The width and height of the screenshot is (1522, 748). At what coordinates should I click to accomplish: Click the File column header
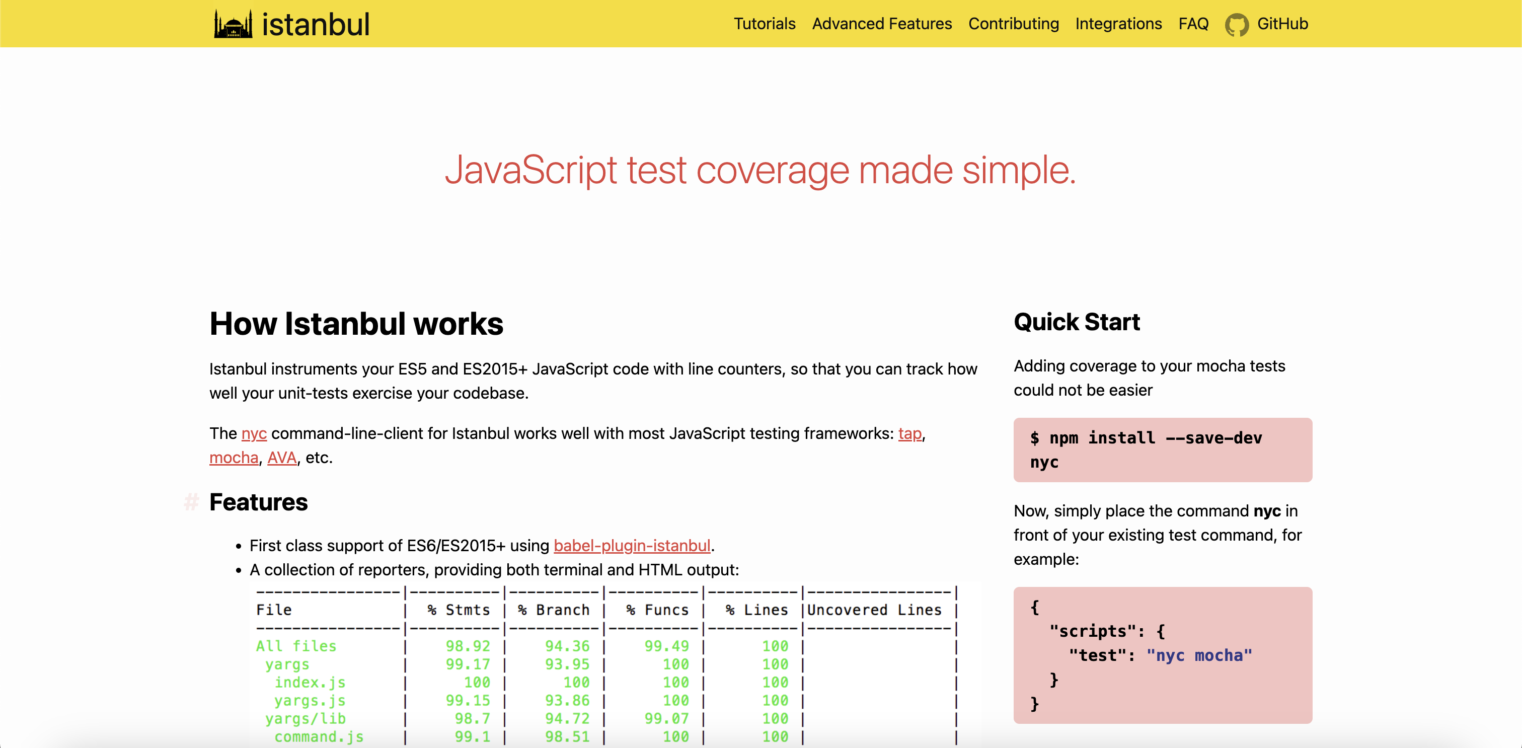(x=274, y=611)
